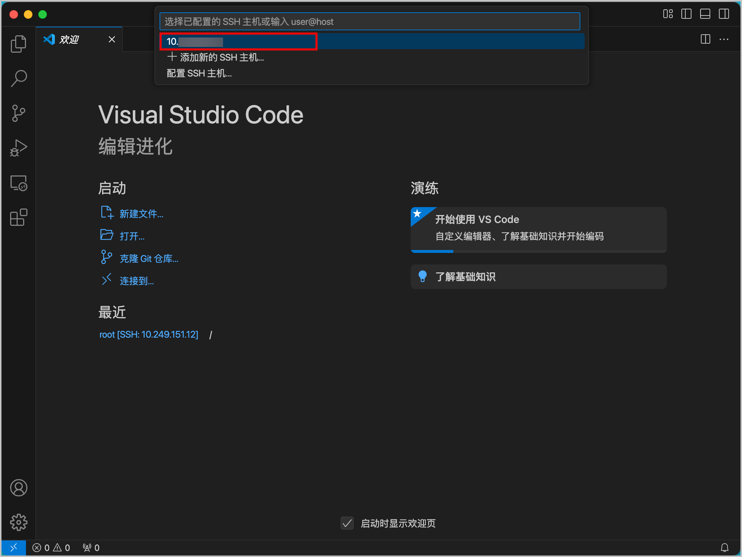This screenshot has width=742, height=557.
Task: Click the Visual Studio Code heading
Action: [x=201, y=115]
